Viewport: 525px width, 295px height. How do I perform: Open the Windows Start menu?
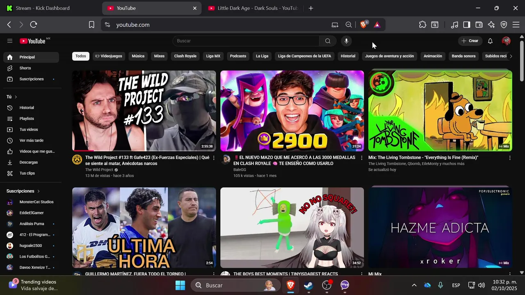180,285
